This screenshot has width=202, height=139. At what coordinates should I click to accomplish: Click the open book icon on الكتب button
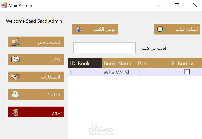click(15, 59)
